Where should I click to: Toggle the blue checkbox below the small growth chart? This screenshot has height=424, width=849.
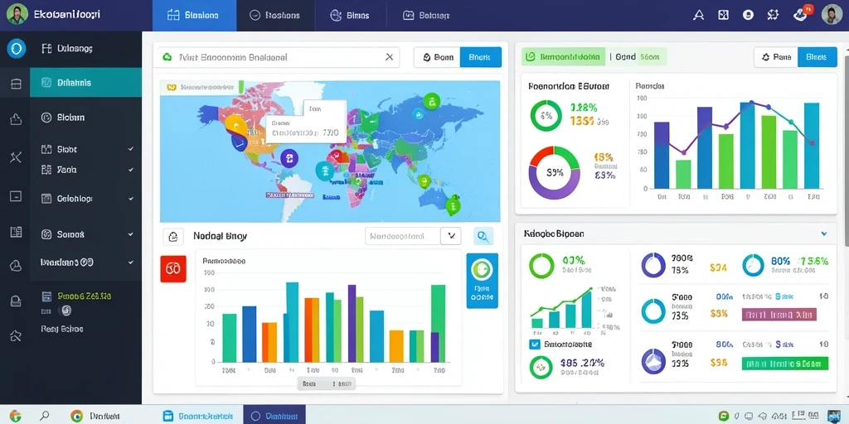tap(535, 344)
